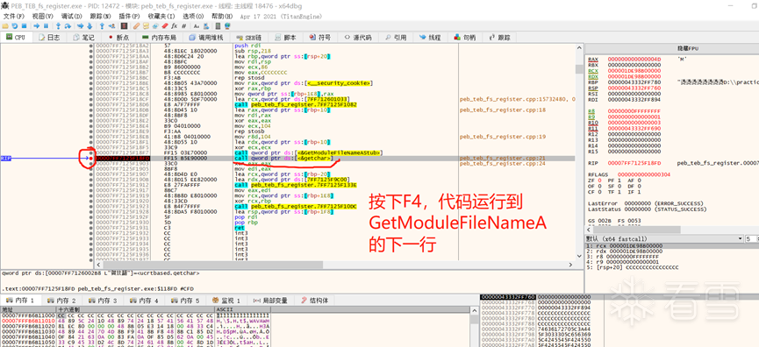Select the 结构体 struct tab
Viewport: 759px width, 347px height.
(x=314, y=301)
